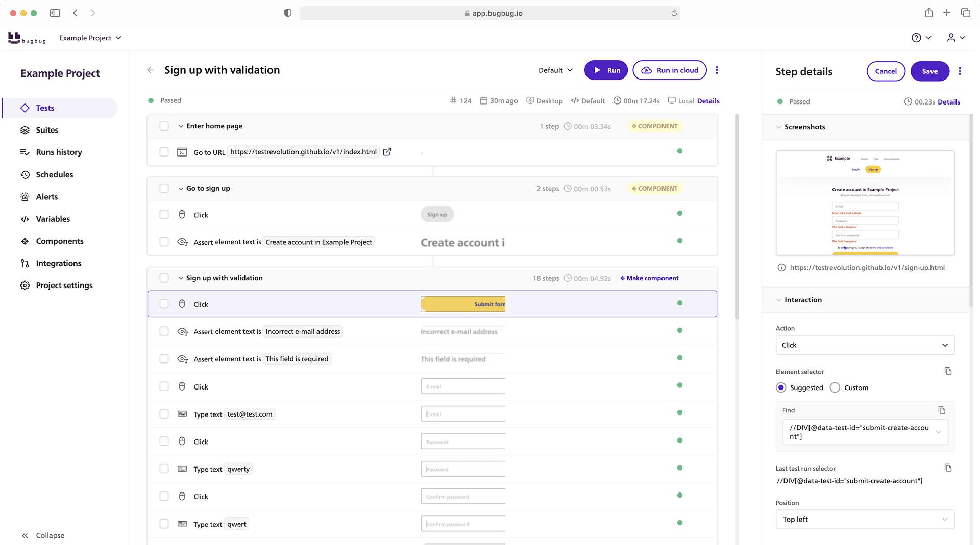Check the Enter home page group checkbox
This screenshot has height=545, width=980.
point(164,126)
